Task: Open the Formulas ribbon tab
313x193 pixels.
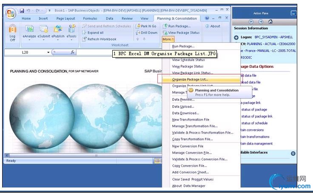Action: pos(90,19)
